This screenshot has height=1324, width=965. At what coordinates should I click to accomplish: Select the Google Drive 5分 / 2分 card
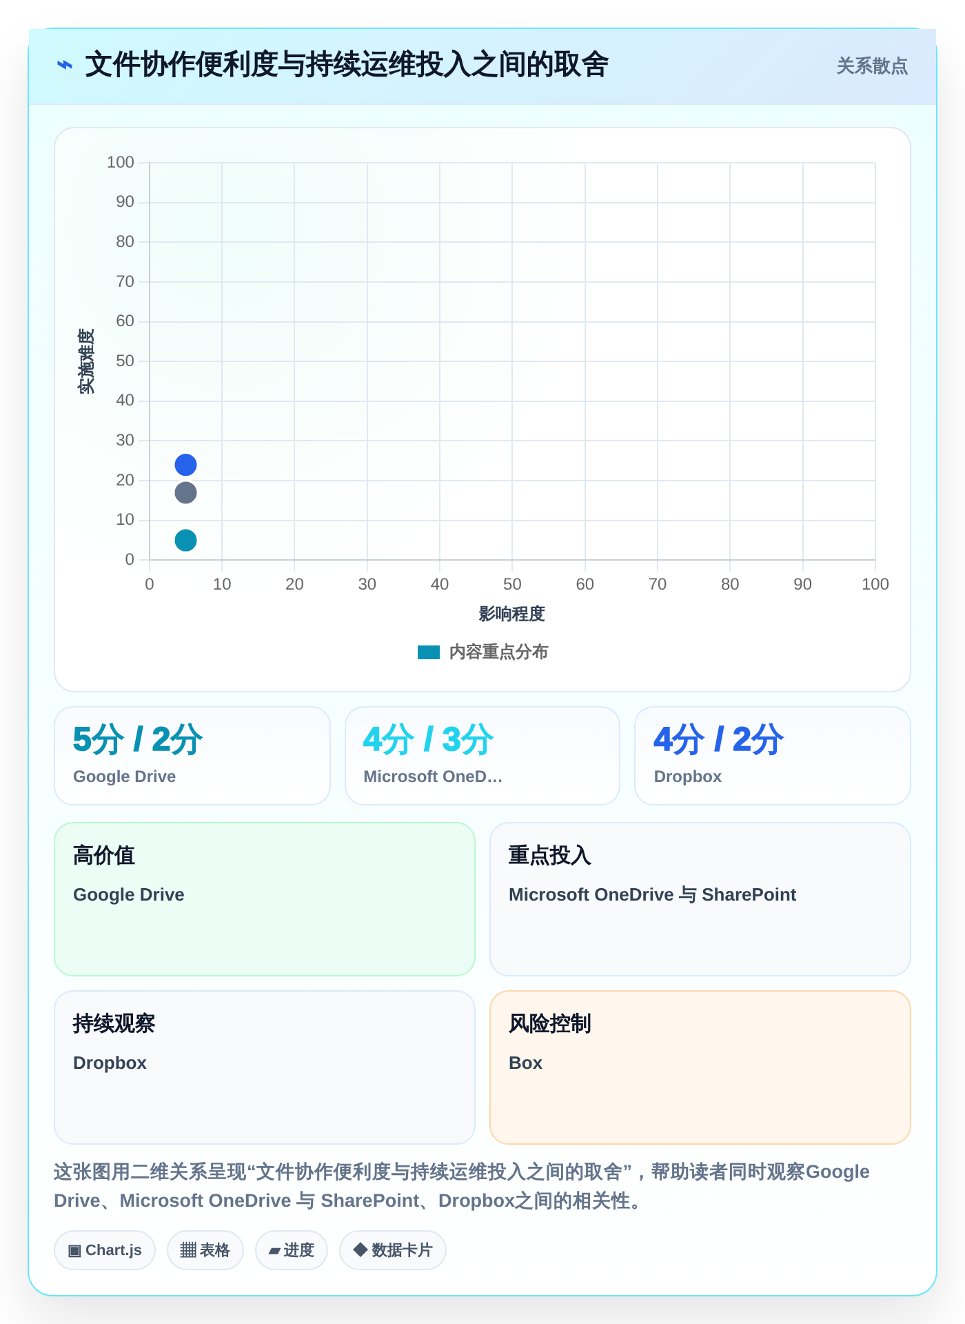click(x=192, y=755)
